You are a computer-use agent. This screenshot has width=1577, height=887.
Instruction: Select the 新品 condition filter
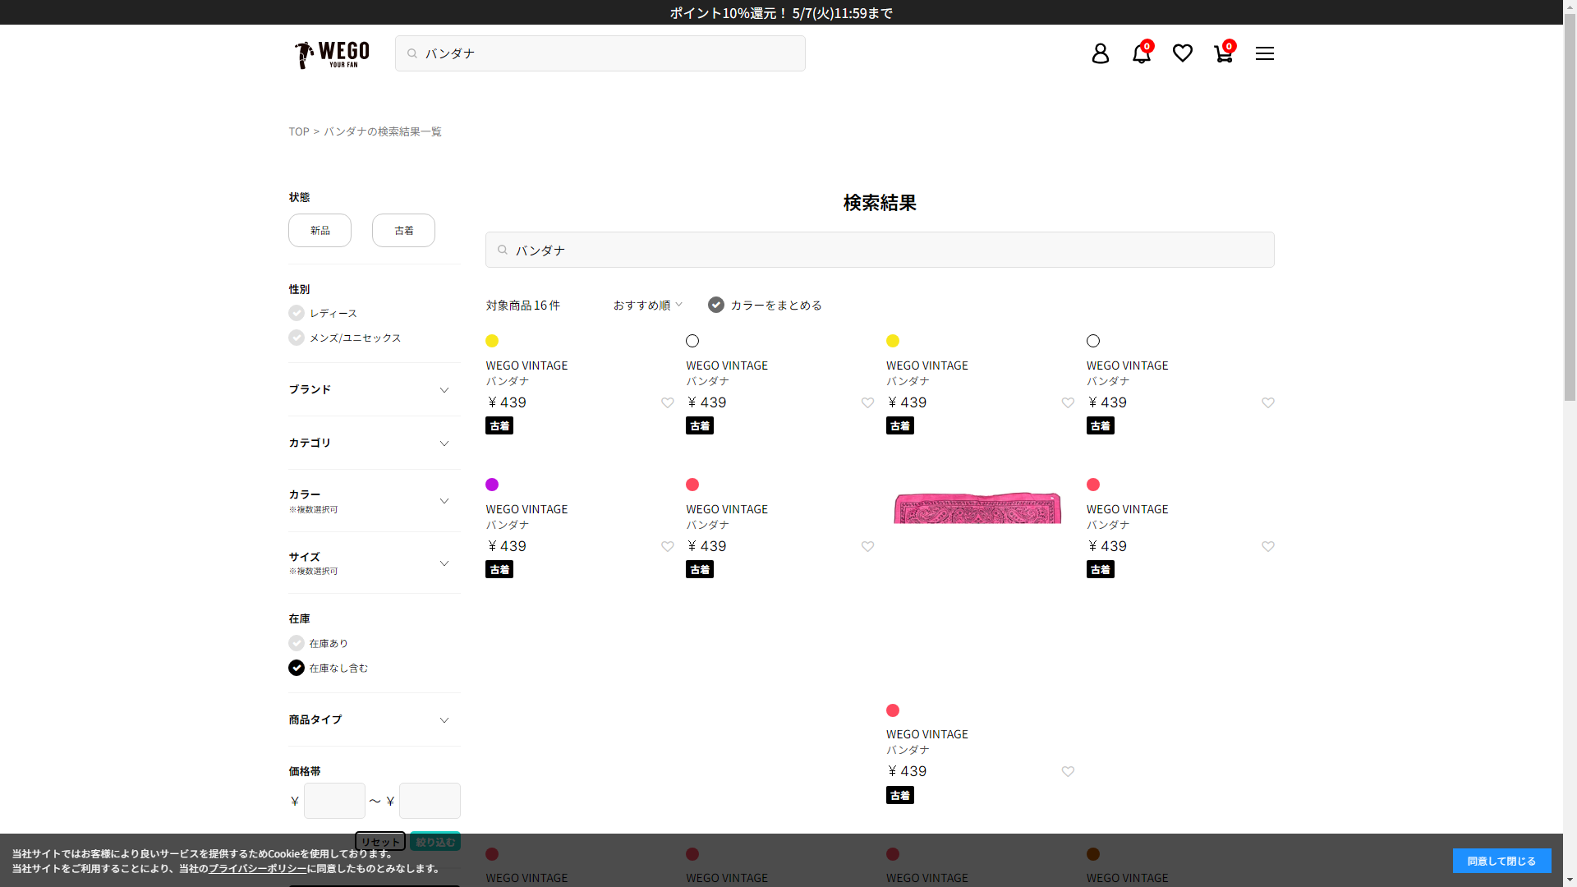point(320,231)
